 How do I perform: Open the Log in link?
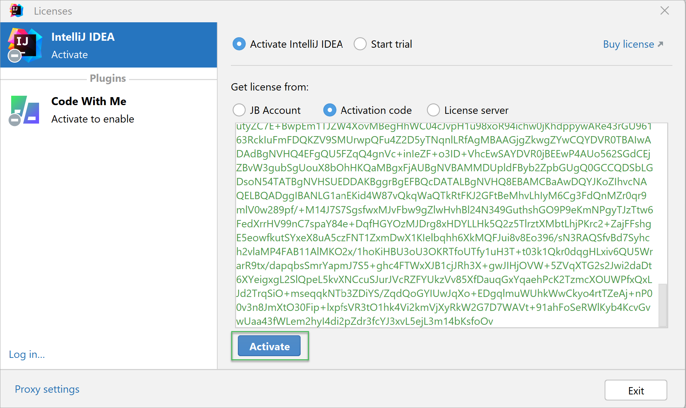(27, 354)
